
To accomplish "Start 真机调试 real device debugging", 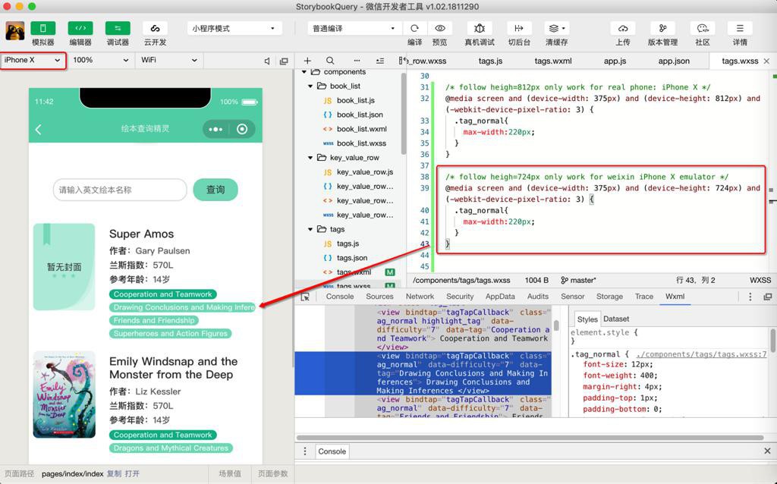I will (480, 28).
